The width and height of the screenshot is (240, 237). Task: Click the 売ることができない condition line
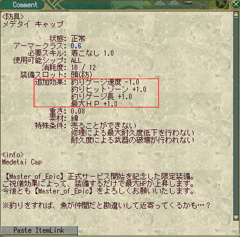[104, 126]
